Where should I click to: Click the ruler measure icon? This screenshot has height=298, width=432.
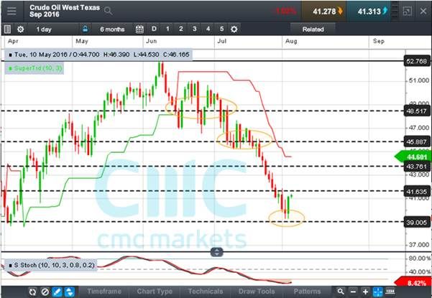point(390,292)
